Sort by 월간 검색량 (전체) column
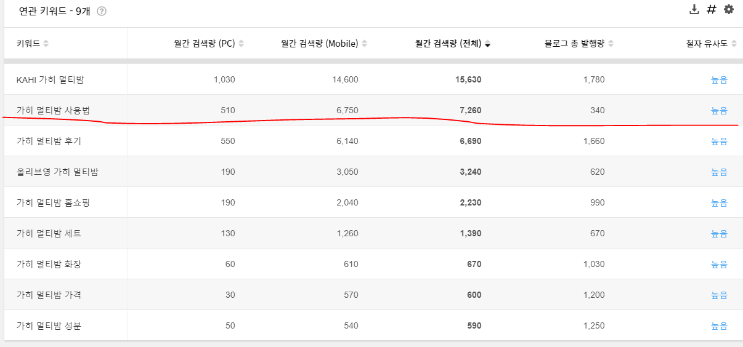The image size is (743, 347). pos(487,44)
